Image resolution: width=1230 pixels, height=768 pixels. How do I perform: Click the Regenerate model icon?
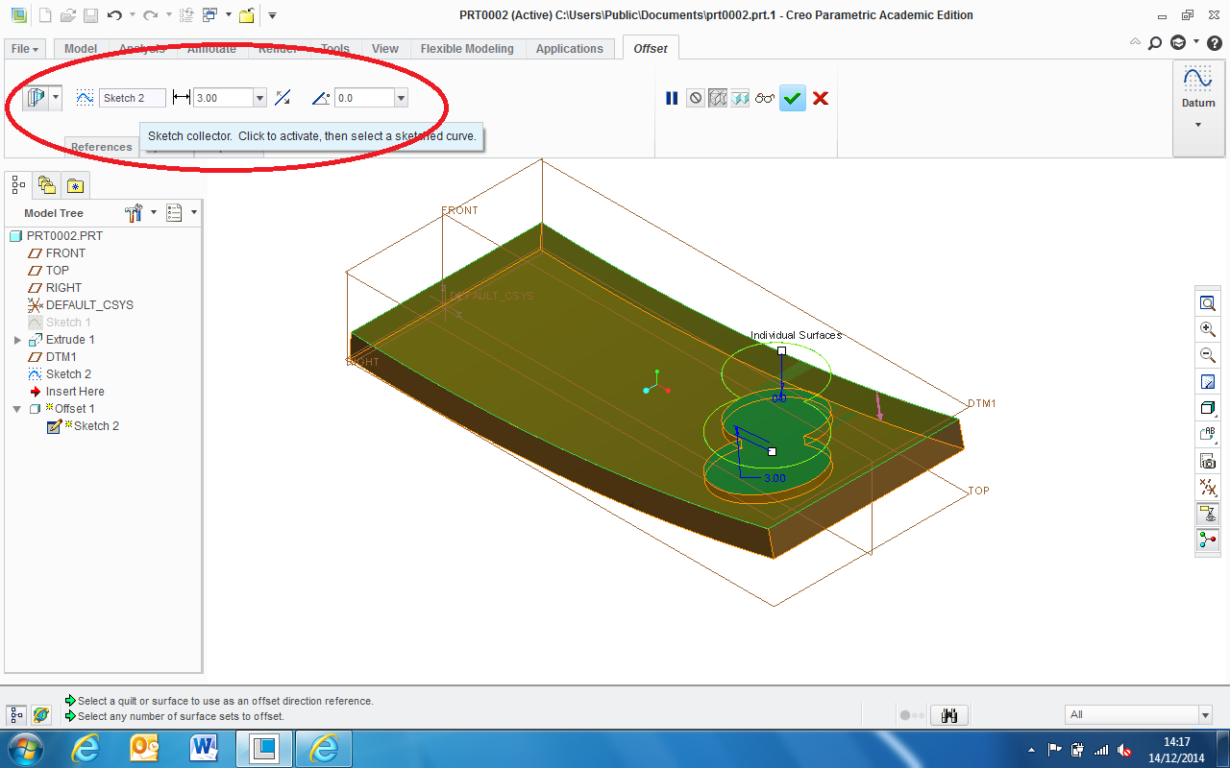click(187, 15)
